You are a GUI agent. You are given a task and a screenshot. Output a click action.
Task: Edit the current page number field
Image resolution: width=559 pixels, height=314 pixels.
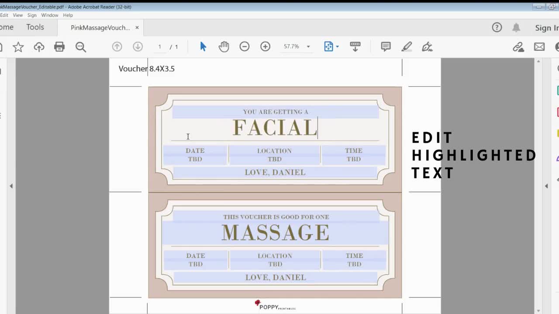pyautogui.click(x=159, y=47)
